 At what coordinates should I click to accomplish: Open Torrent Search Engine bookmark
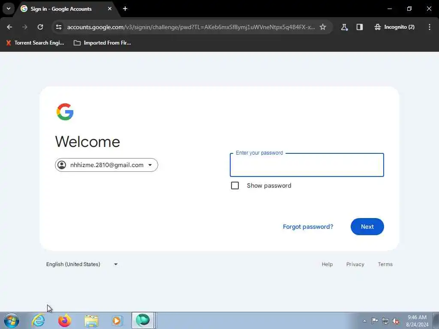coord(35,43)
